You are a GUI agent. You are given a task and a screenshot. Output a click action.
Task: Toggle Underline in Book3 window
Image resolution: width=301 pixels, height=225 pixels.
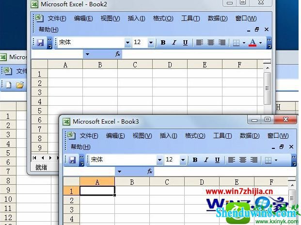click(x=217, y=160)
